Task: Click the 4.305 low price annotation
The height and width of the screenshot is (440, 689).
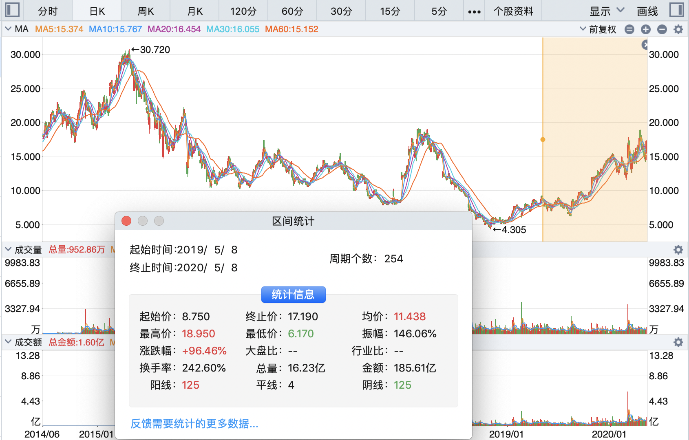Action: click(510, 230)
